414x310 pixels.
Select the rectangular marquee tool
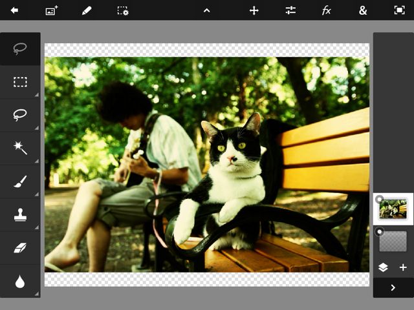(x=20, y=82)
